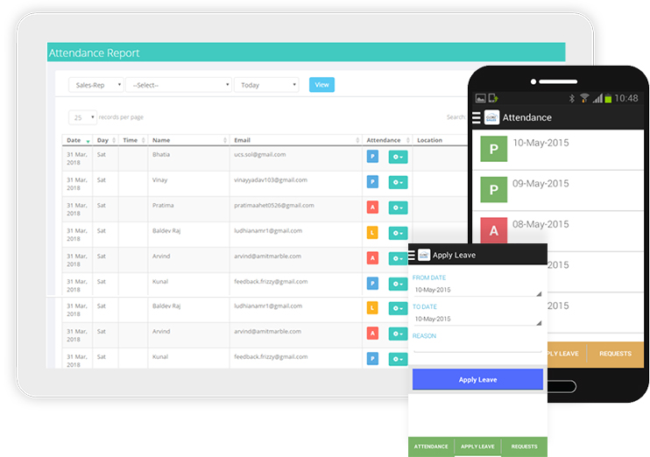Click the Search label above the table
Viewport: 650px width, 457px height.
(x=456, y=117)
